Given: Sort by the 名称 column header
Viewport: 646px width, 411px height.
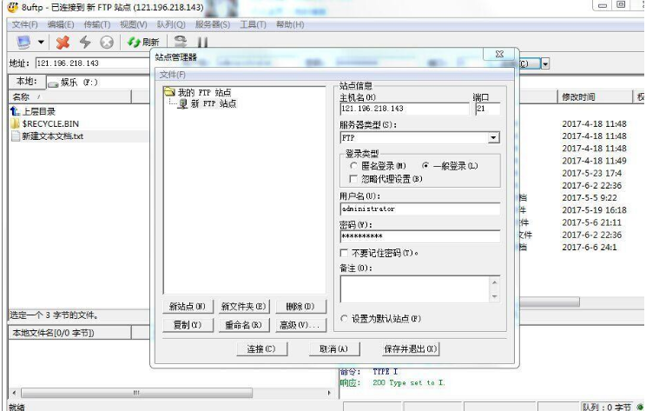Looking at the screenshot, I should click(70, 96).
